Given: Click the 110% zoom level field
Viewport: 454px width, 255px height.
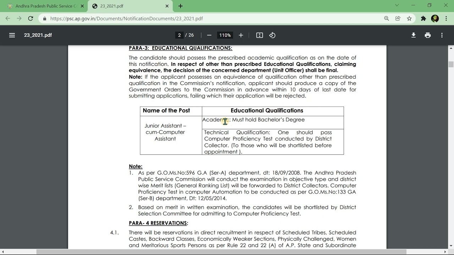Looking at the screenshot, I should point(225,35).
